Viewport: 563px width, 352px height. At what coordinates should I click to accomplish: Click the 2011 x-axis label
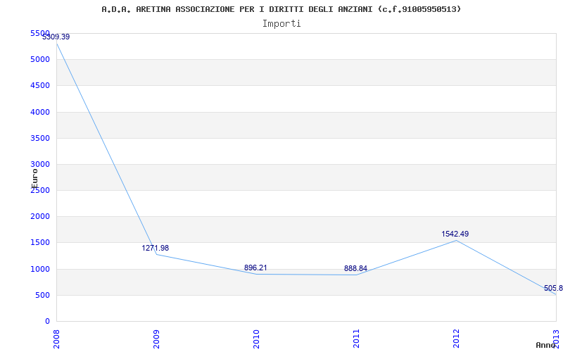356,339
